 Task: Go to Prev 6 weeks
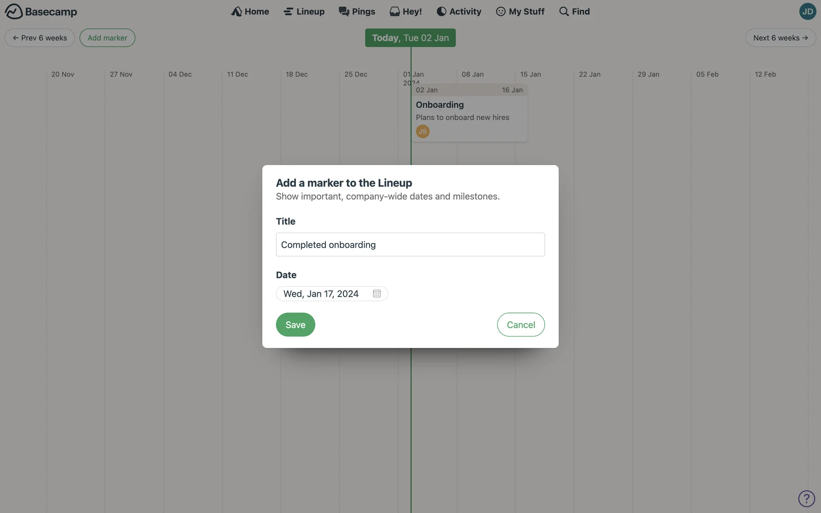(40, 38)
